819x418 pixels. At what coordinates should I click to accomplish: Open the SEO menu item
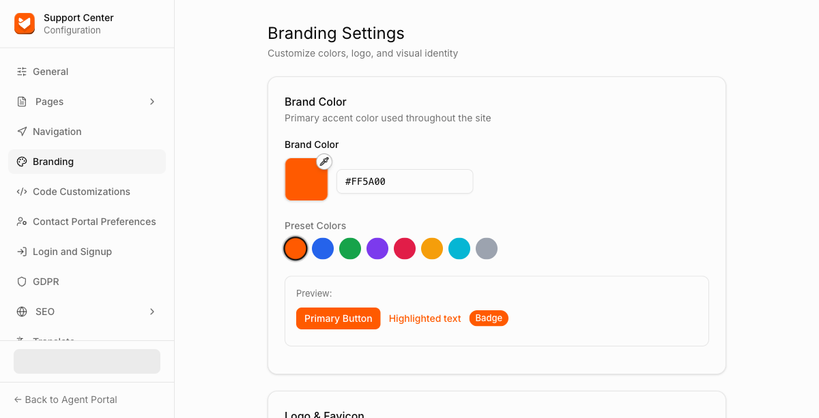coord(87,312)
